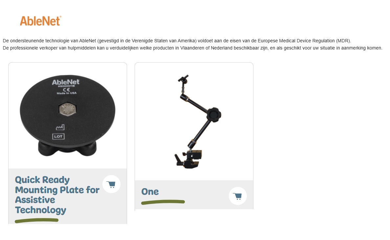Image resolution: width=390 pixels, height=240 pixels.
Task: Click green underline under Assistive Technology title
Action: pyautogui.click(x=36, y=220)
